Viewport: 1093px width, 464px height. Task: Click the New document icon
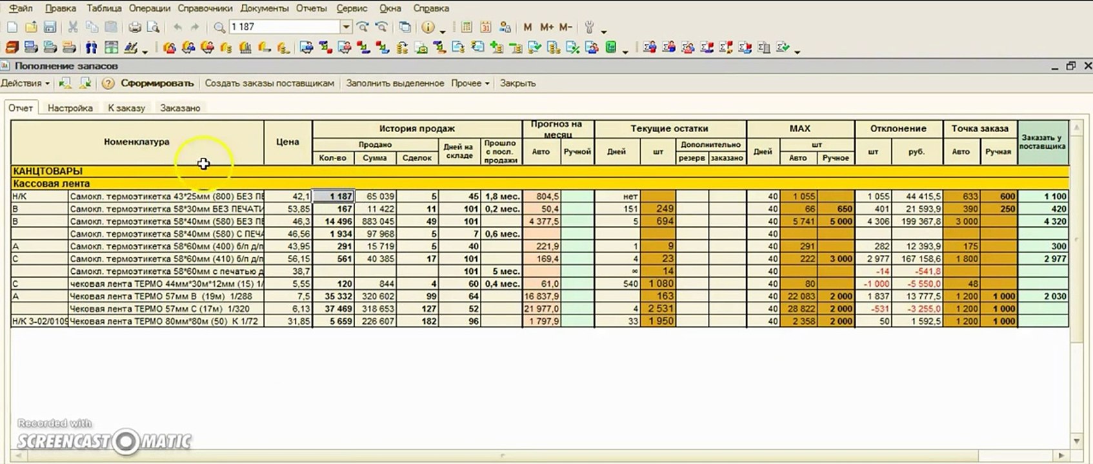point(12,27)
